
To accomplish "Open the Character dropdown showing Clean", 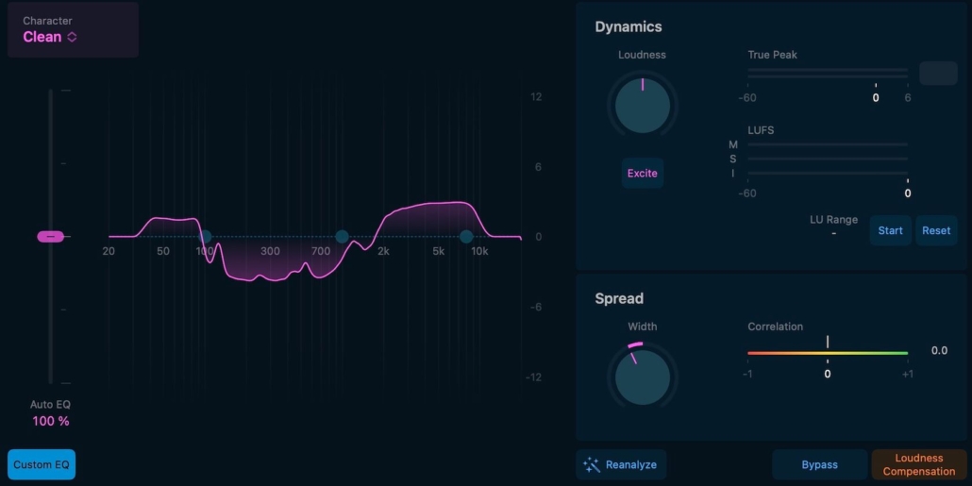I will [x=51, y=37].
